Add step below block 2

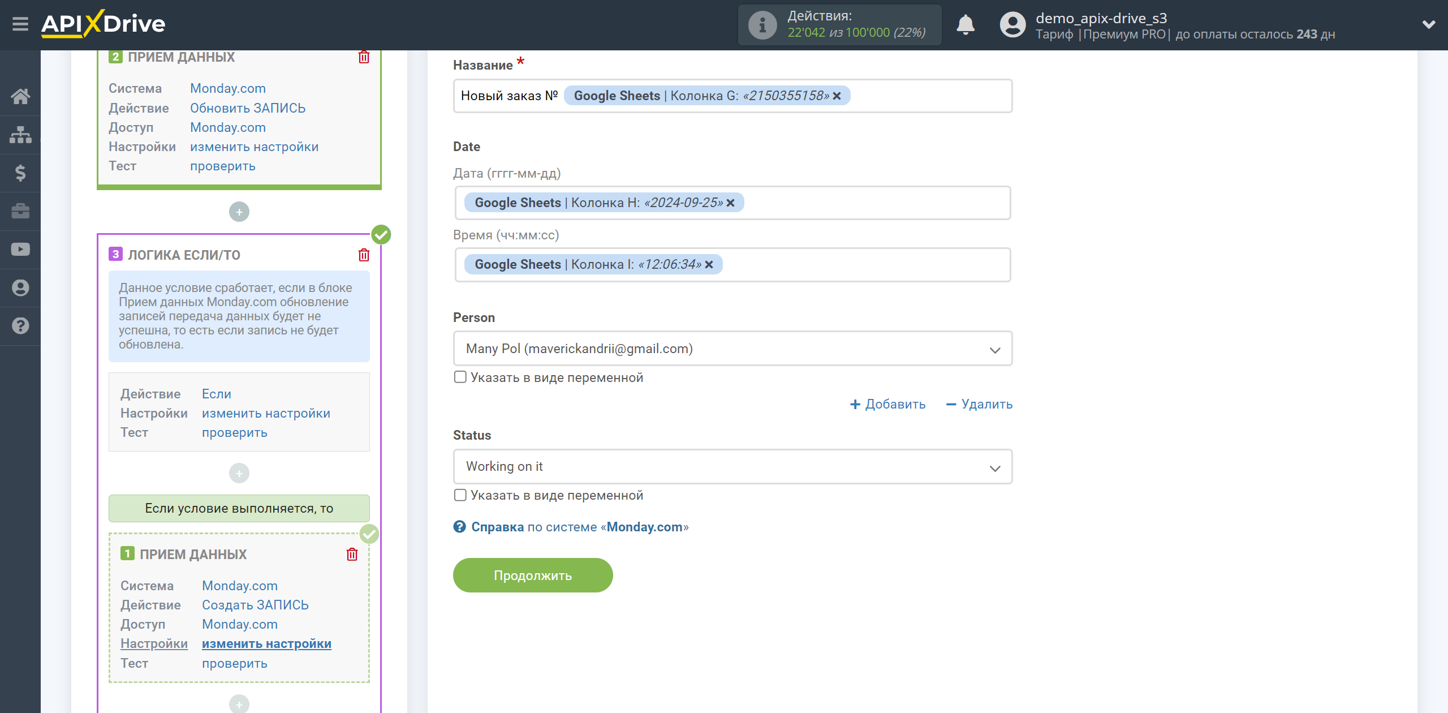pos(239,212)
